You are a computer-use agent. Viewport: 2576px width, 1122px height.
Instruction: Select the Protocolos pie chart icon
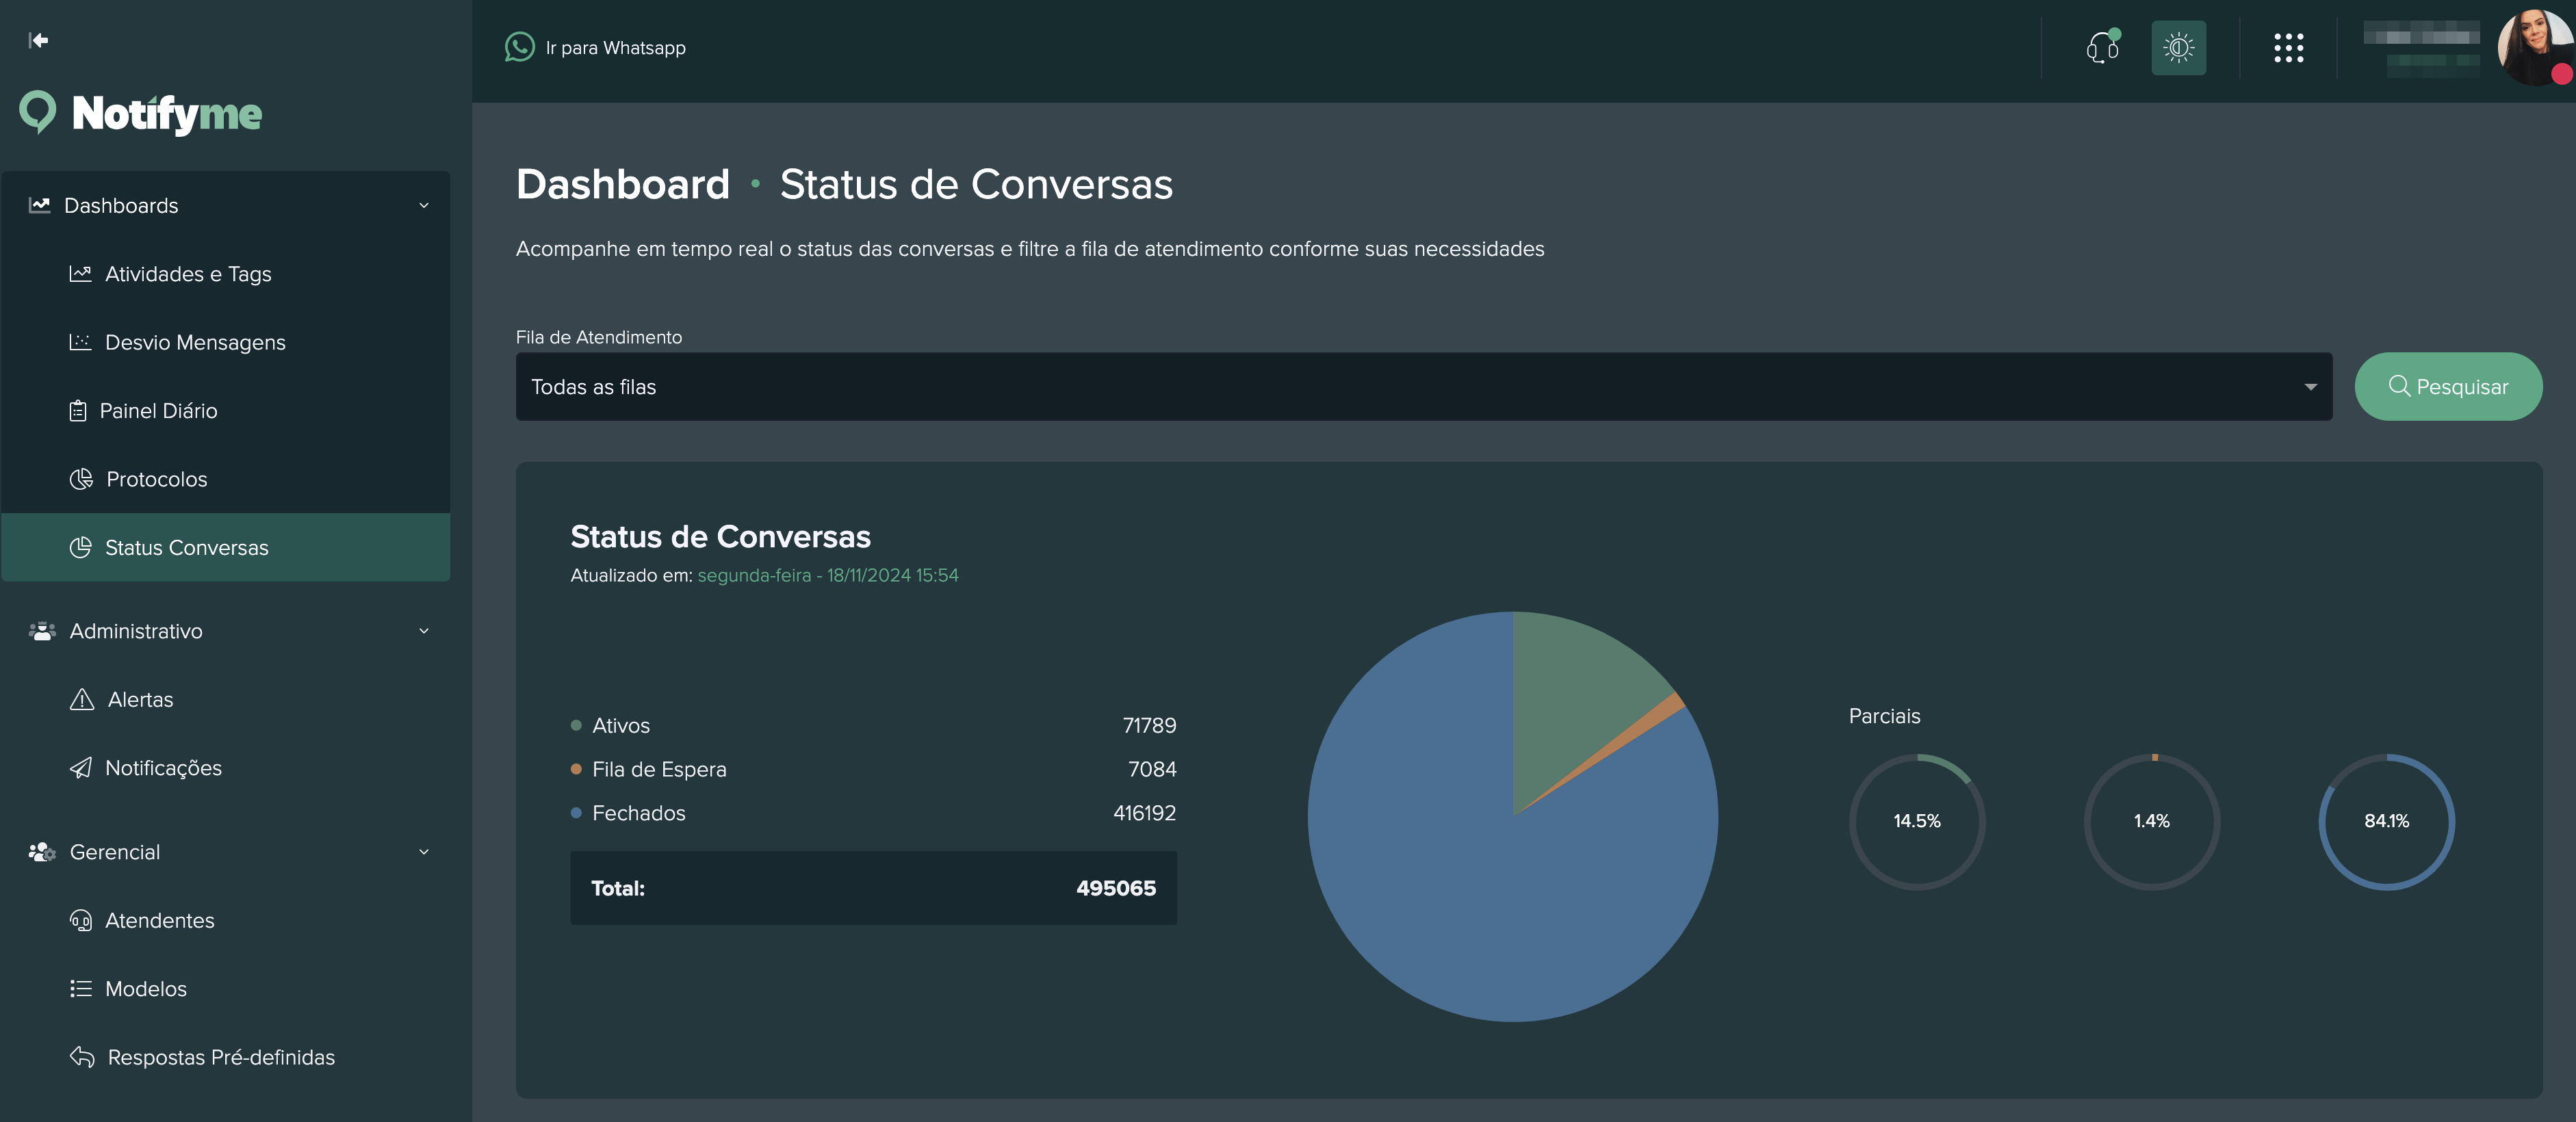81,479
